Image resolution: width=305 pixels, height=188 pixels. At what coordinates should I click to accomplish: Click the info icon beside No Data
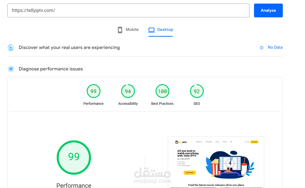(x=262, y=48)
